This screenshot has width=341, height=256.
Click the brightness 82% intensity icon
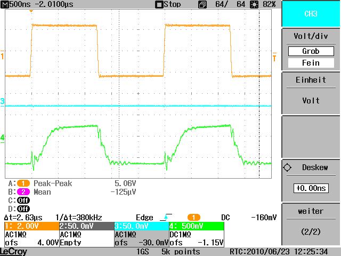pos(254,5)
